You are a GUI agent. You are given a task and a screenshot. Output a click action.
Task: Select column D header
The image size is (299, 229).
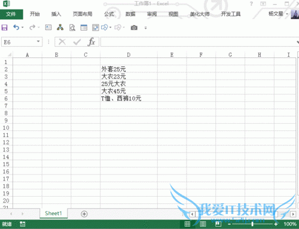coord(129,54)
